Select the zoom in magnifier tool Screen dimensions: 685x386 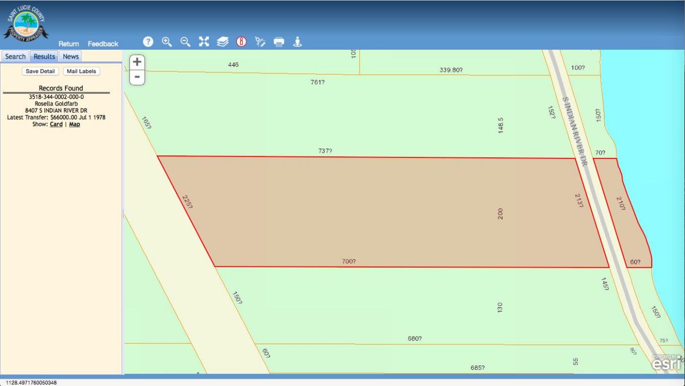(167, 42)
